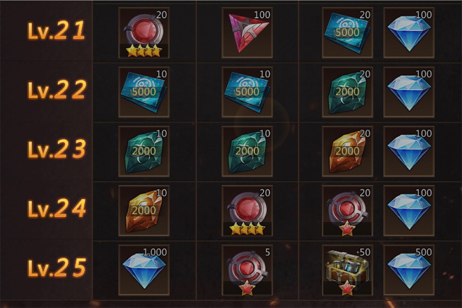
Task: Select the second 5000 ticket in Lv.22 row
Action: tap(247, 92)
